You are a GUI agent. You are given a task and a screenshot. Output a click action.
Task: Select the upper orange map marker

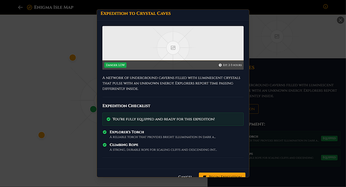pos(73,57)
